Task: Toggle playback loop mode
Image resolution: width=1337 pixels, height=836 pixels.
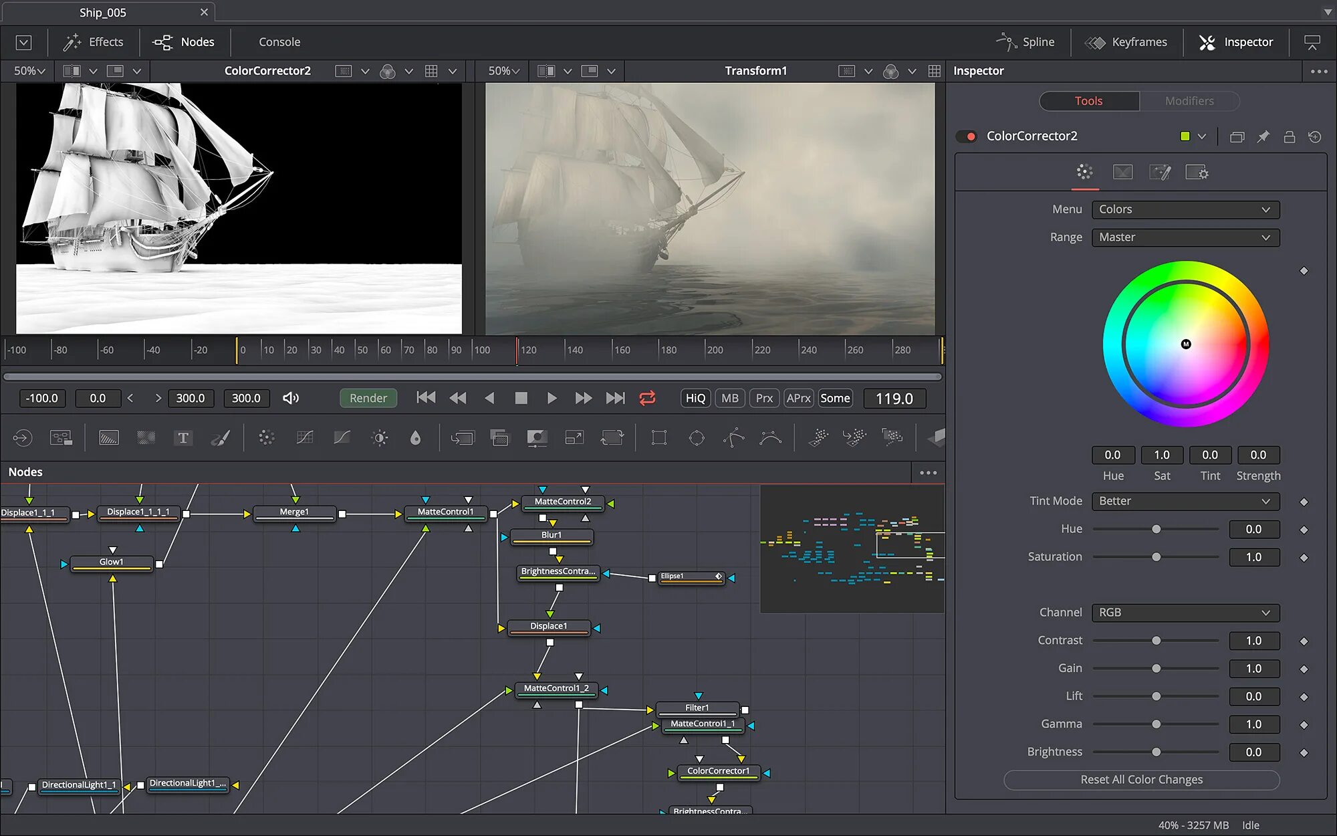Action: 647,399
